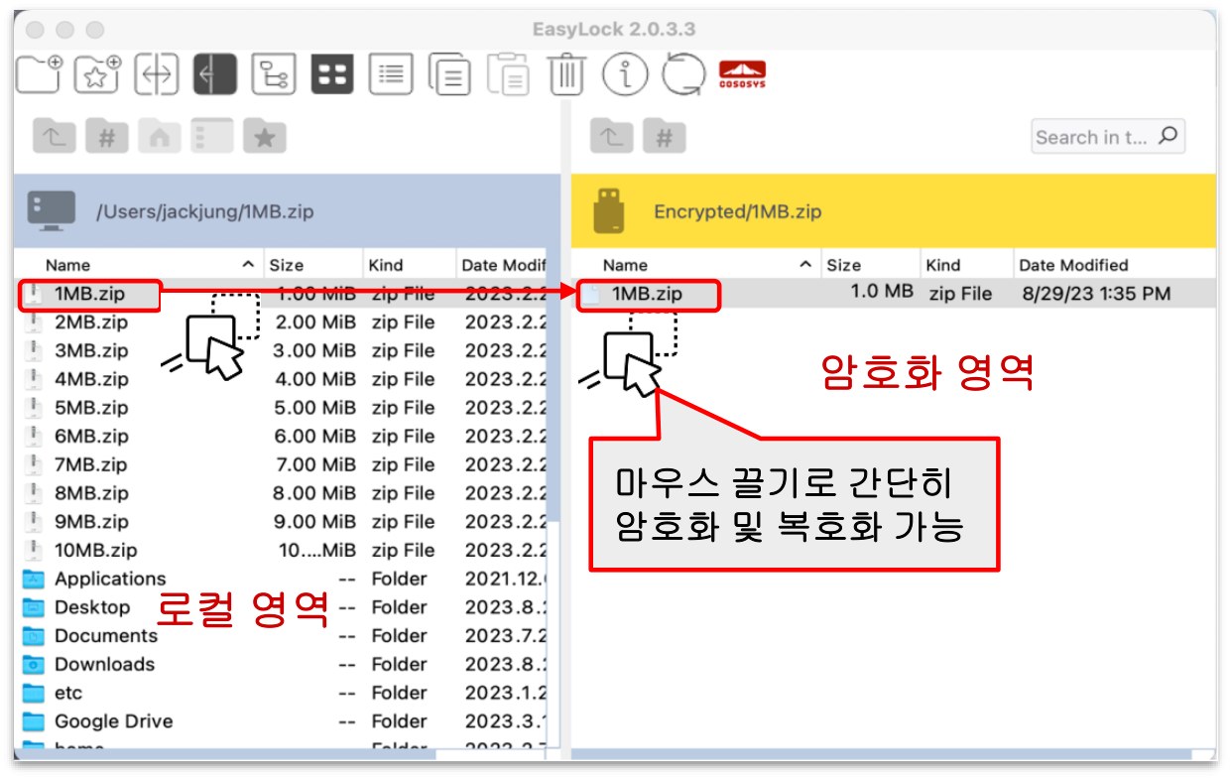The image size is (1231, 779).
Task: Click the sort arrow in local Name header
Action: click(248, 264)
